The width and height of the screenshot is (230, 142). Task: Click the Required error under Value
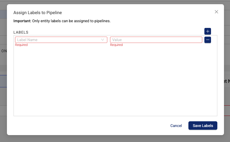[116, 45]
